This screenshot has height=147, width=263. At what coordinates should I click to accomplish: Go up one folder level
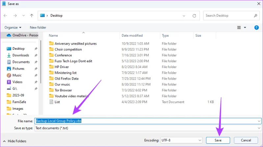click(32, 15)
